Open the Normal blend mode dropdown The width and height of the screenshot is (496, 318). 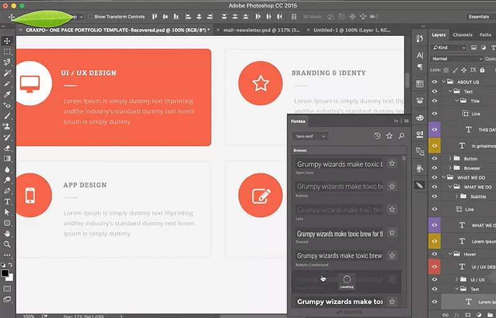click(457, 58)
